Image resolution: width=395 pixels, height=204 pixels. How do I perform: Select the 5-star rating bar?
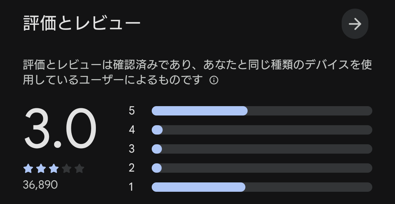click(x=262, y=111)
